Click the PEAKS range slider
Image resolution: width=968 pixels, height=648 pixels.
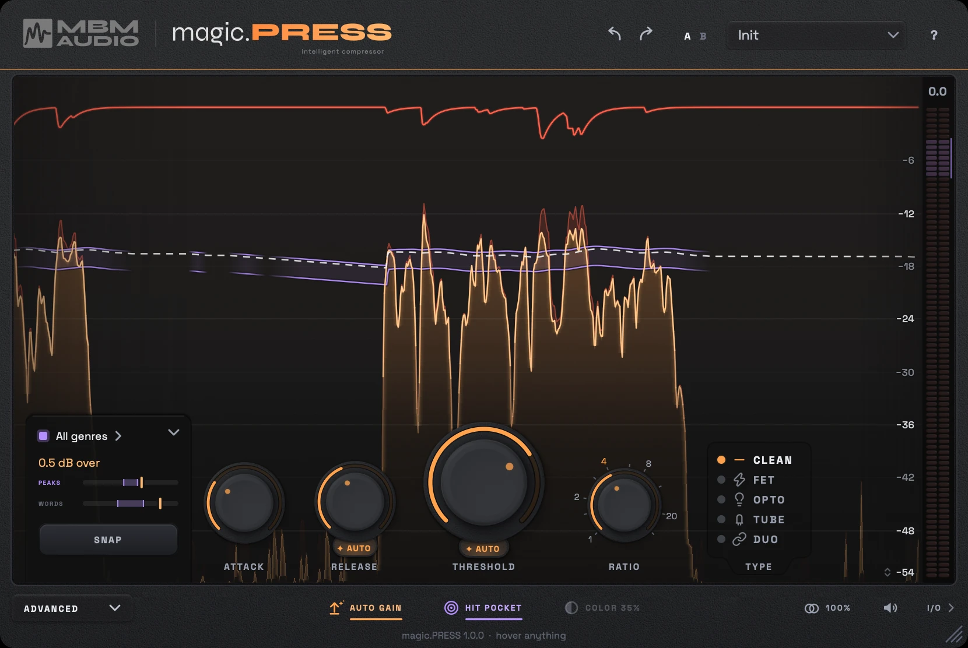pos(130,483)
